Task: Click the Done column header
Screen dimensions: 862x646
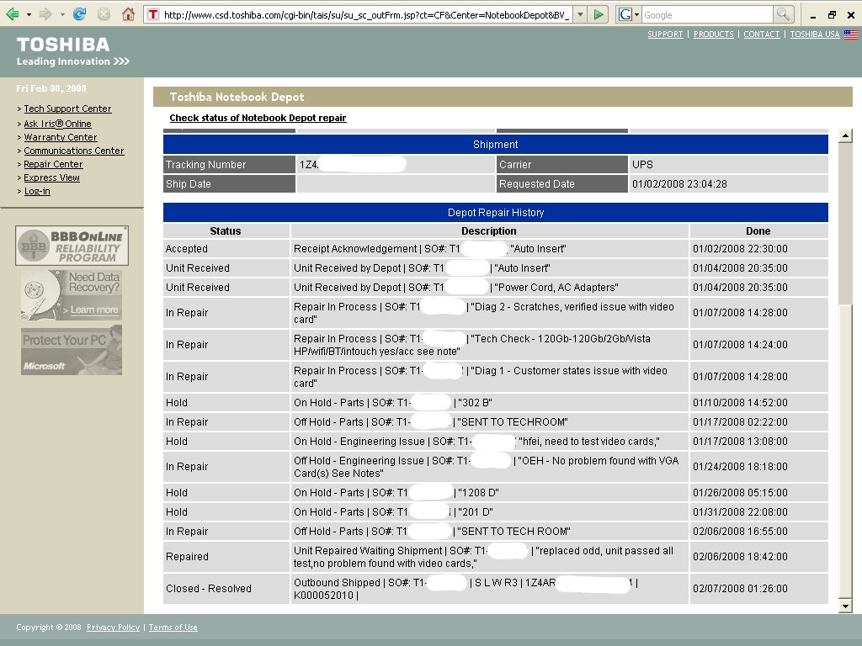Action: point(758,230)
